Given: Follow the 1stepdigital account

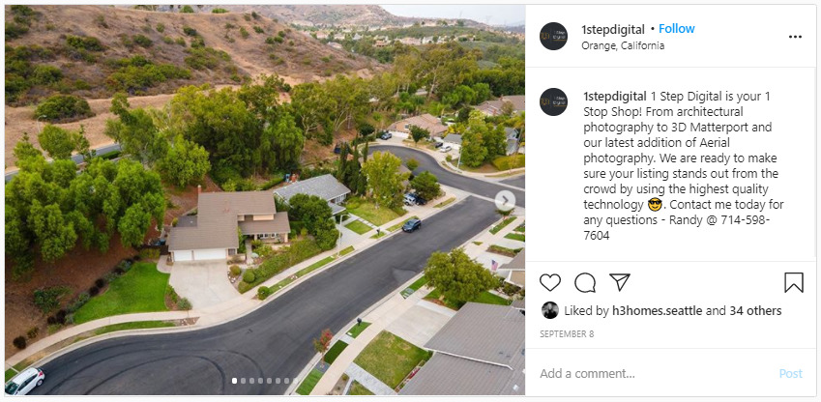Looking at the screenshot, I should tap(677, 29).
